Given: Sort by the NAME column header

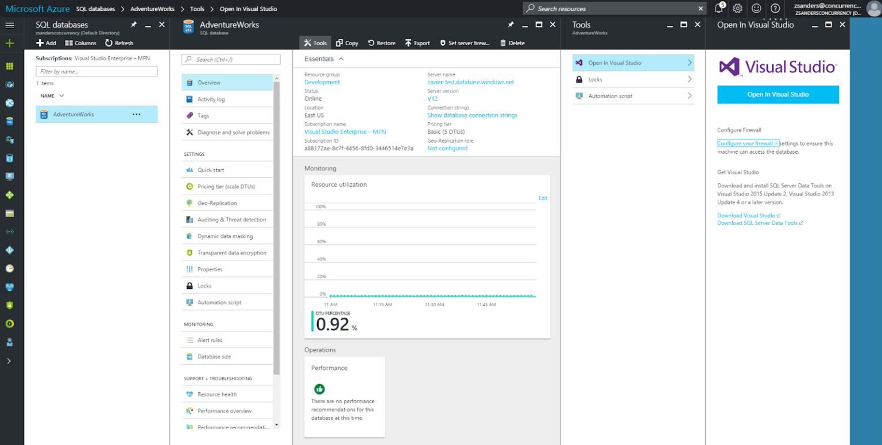Looking at the screenshot, I should point(52,96).
